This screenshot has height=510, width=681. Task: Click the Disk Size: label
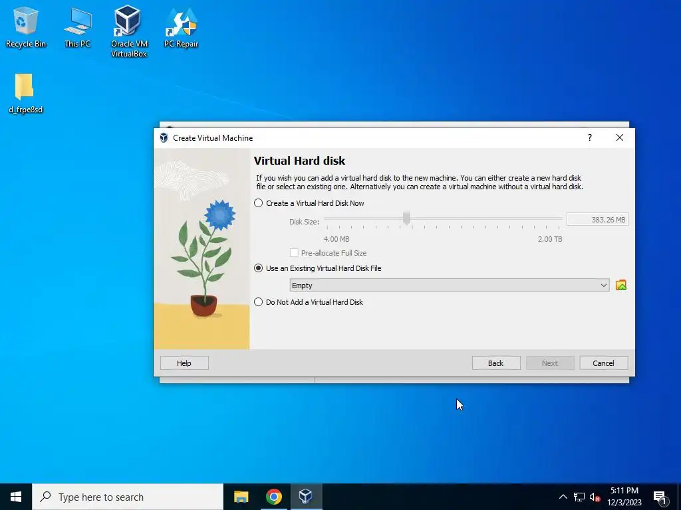(x=304, y=222)
